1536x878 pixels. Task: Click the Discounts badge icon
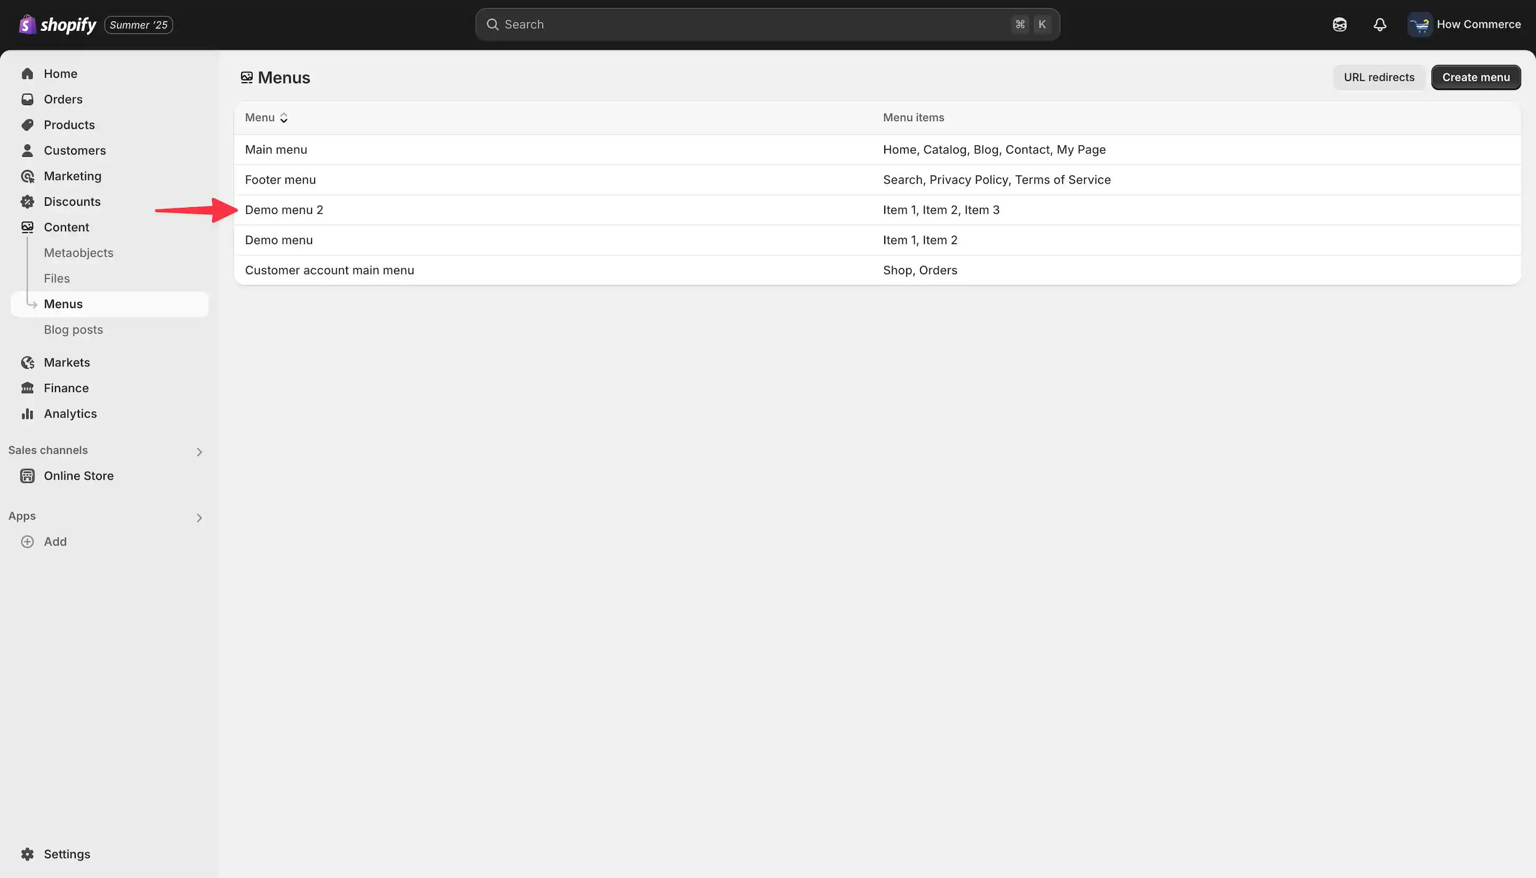point(27,202)
